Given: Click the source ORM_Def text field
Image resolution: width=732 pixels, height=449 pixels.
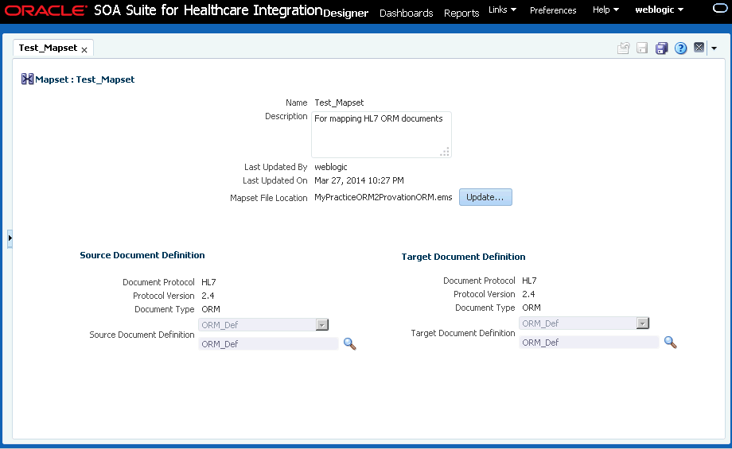Looking at the screenshot, I should pos(268,344).
